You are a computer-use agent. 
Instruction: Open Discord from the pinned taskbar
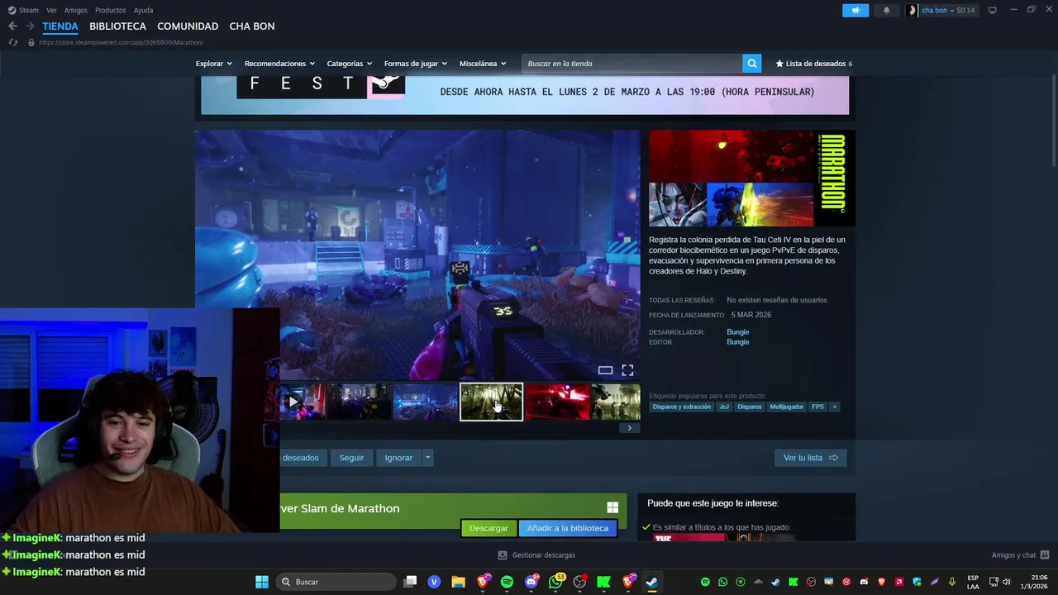tap(531, 582)
